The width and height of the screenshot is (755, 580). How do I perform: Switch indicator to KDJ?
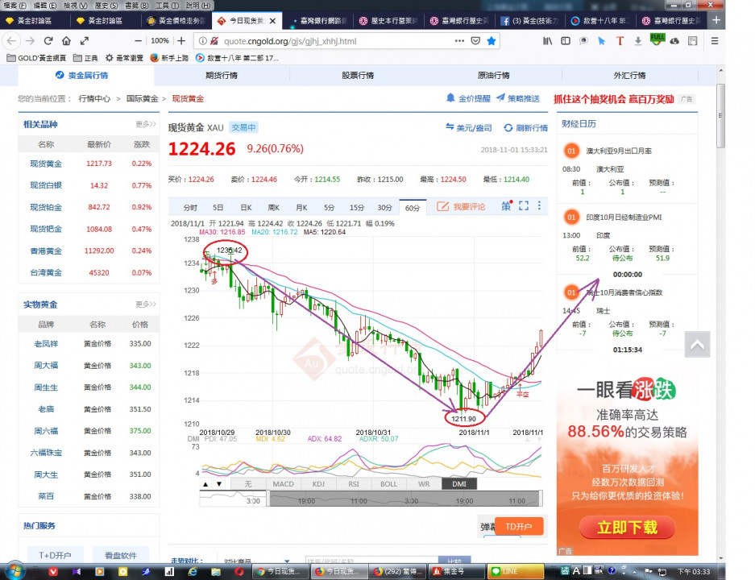pos(318,483)
